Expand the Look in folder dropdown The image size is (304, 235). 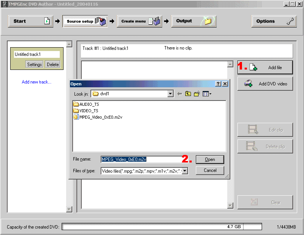coord(170,94)
